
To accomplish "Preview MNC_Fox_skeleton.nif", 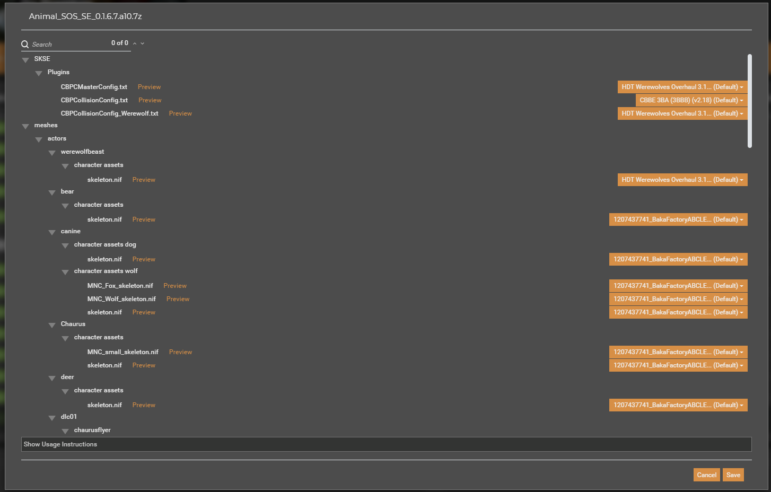I will coord(175,286).
